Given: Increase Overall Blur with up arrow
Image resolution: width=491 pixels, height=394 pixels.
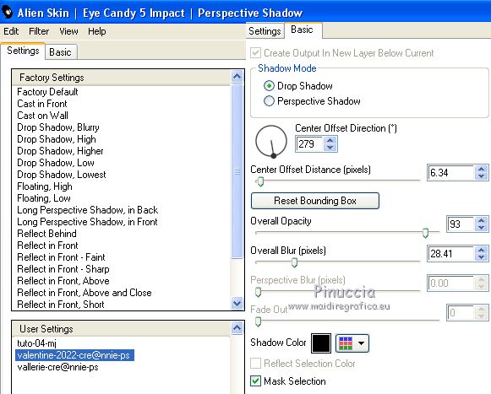Looking at the screenshot, I should (x=482, y=251).
